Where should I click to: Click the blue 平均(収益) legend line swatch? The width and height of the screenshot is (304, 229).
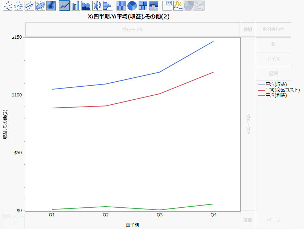point(261,85)
